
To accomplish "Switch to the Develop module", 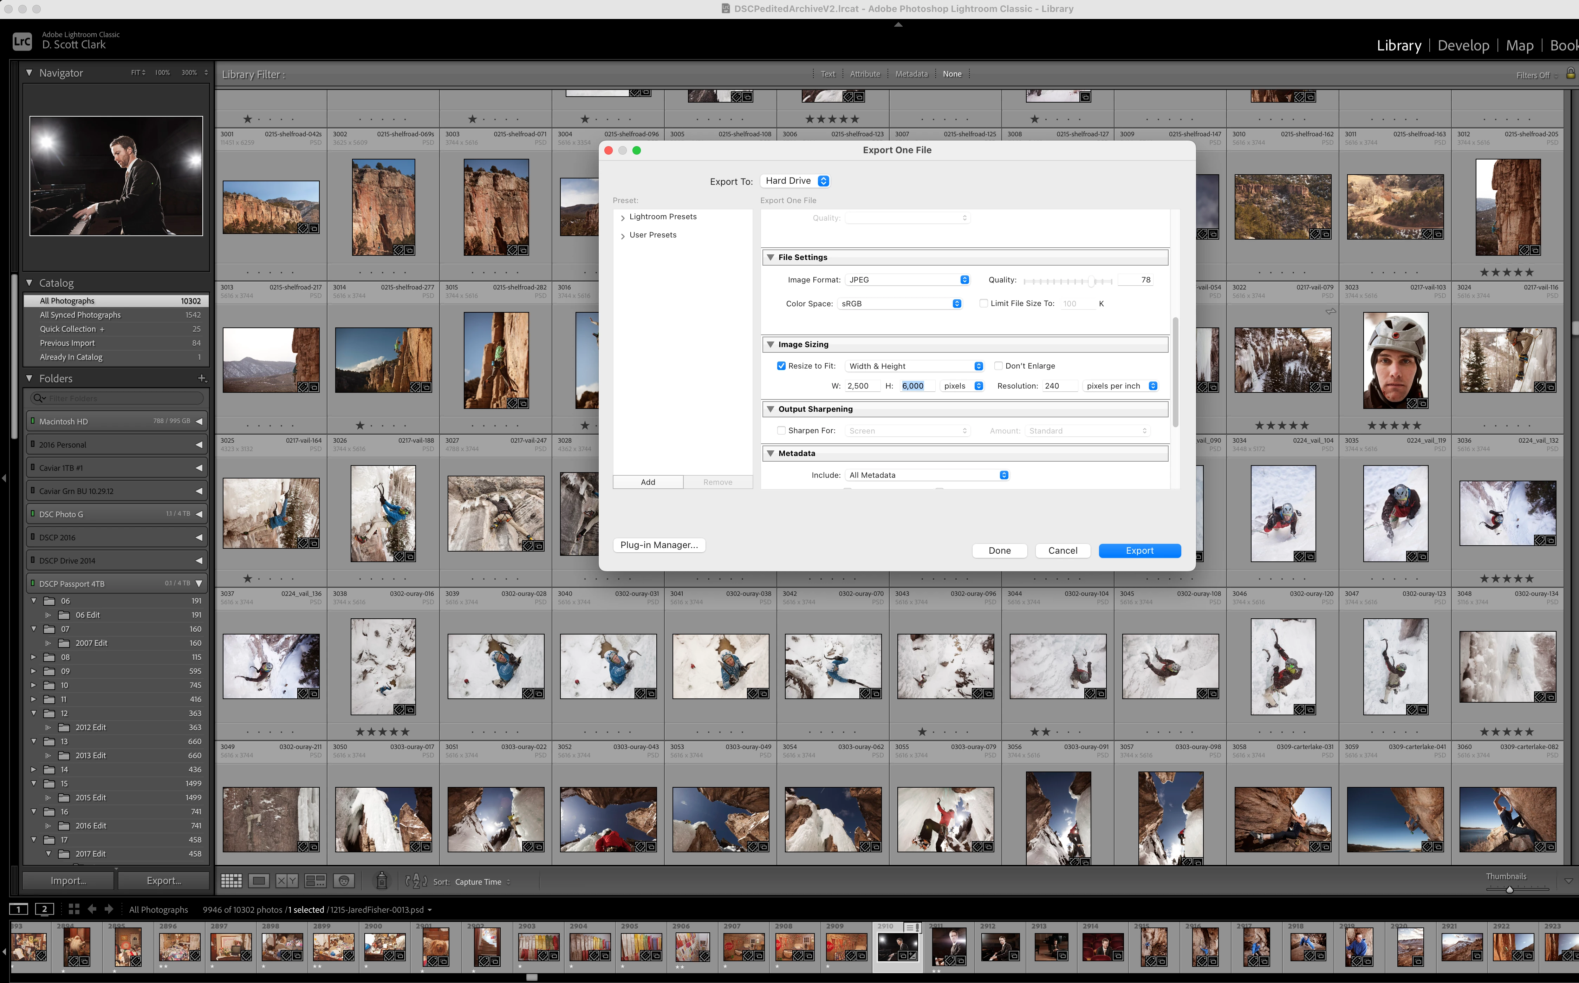I will (1463, 46).
